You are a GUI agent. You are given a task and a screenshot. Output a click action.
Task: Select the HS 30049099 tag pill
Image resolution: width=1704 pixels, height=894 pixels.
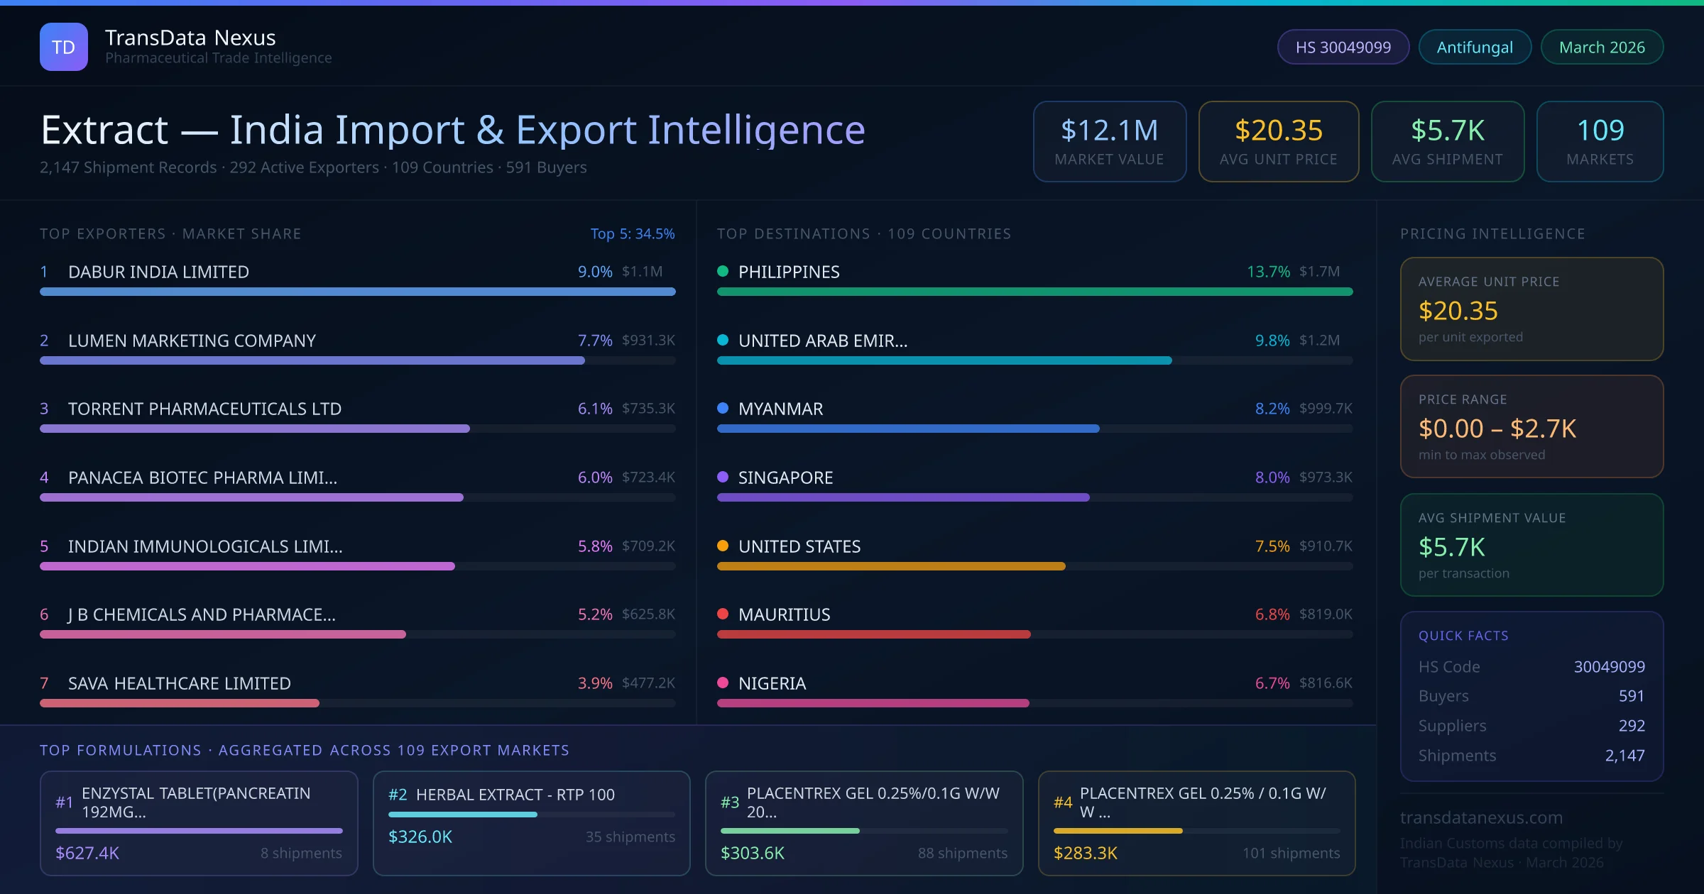[x=1343, y=47]
